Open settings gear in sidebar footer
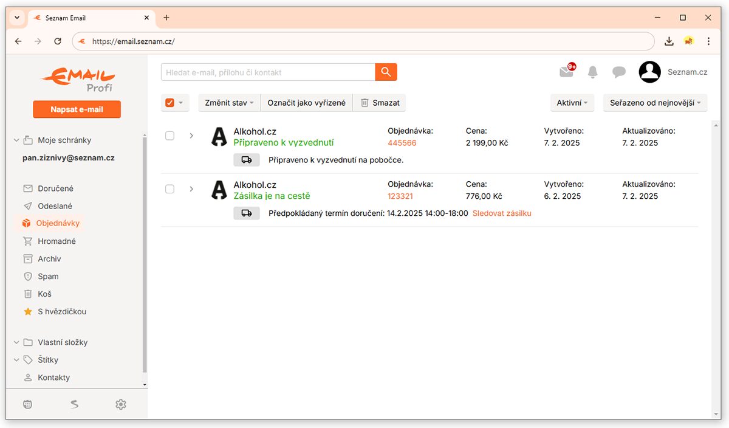 (121, 404)
